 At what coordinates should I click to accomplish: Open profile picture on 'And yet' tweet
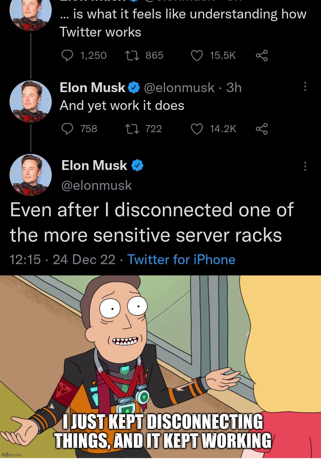31,101
